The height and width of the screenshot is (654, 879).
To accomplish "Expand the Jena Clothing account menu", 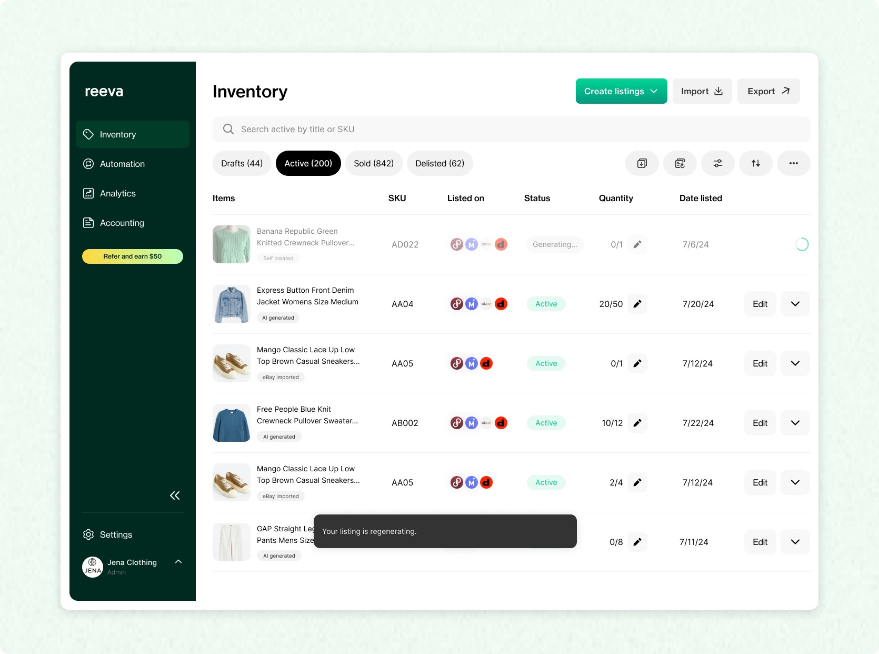I will 178,562.
